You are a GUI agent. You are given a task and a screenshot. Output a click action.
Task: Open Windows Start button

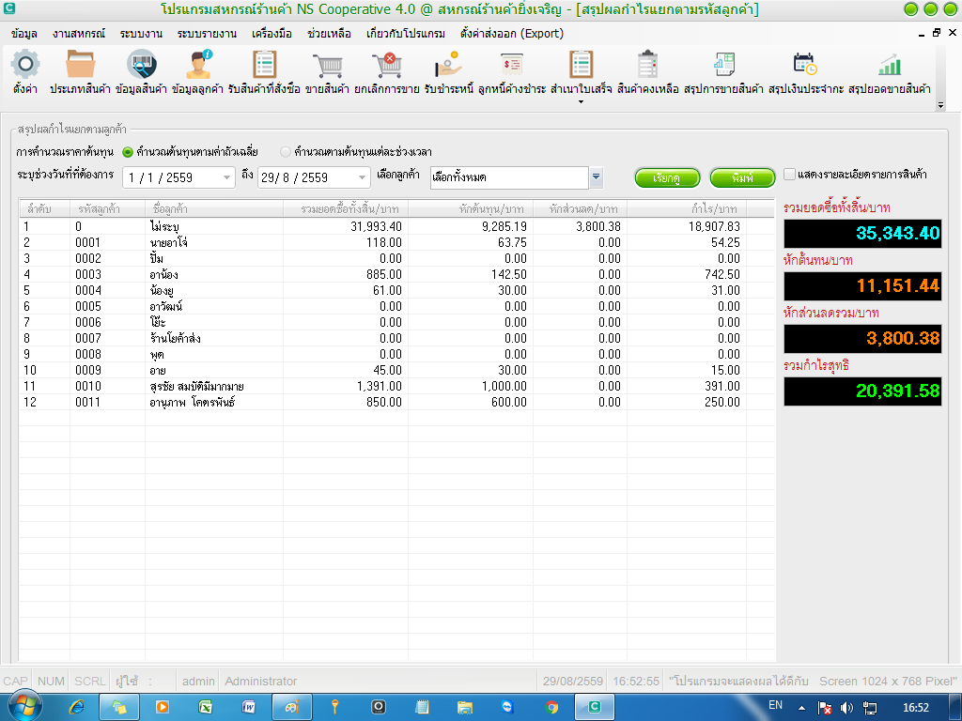click(x=24, y=706)
